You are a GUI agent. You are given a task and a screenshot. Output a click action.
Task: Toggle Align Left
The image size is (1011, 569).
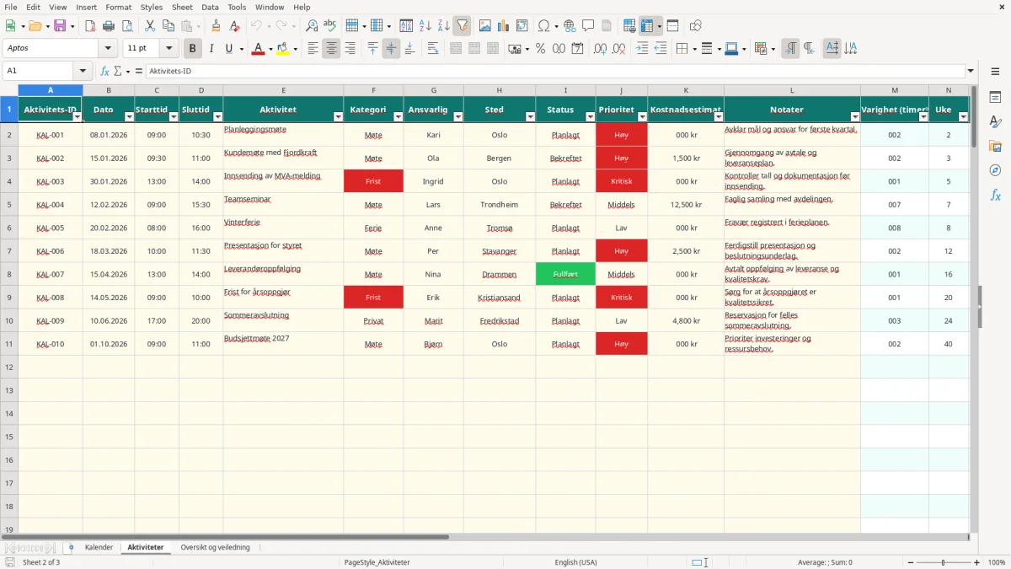[x=313, y=49]
